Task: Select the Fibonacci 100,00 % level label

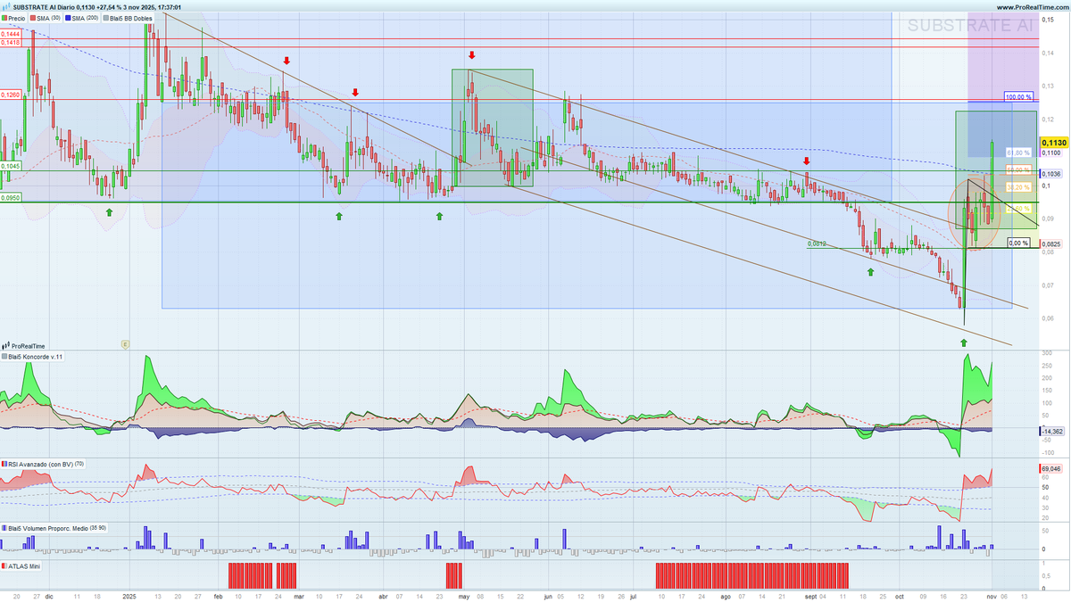Action: 1018,96
